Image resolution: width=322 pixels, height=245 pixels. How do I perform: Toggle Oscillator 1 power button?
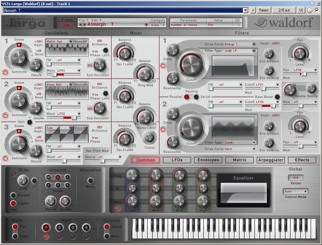(x=5, y=73)
